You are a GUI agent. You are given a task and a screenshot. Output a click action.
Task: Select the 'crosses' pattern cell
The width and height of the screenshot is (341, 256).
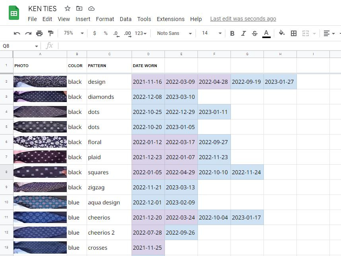point(109,248)
